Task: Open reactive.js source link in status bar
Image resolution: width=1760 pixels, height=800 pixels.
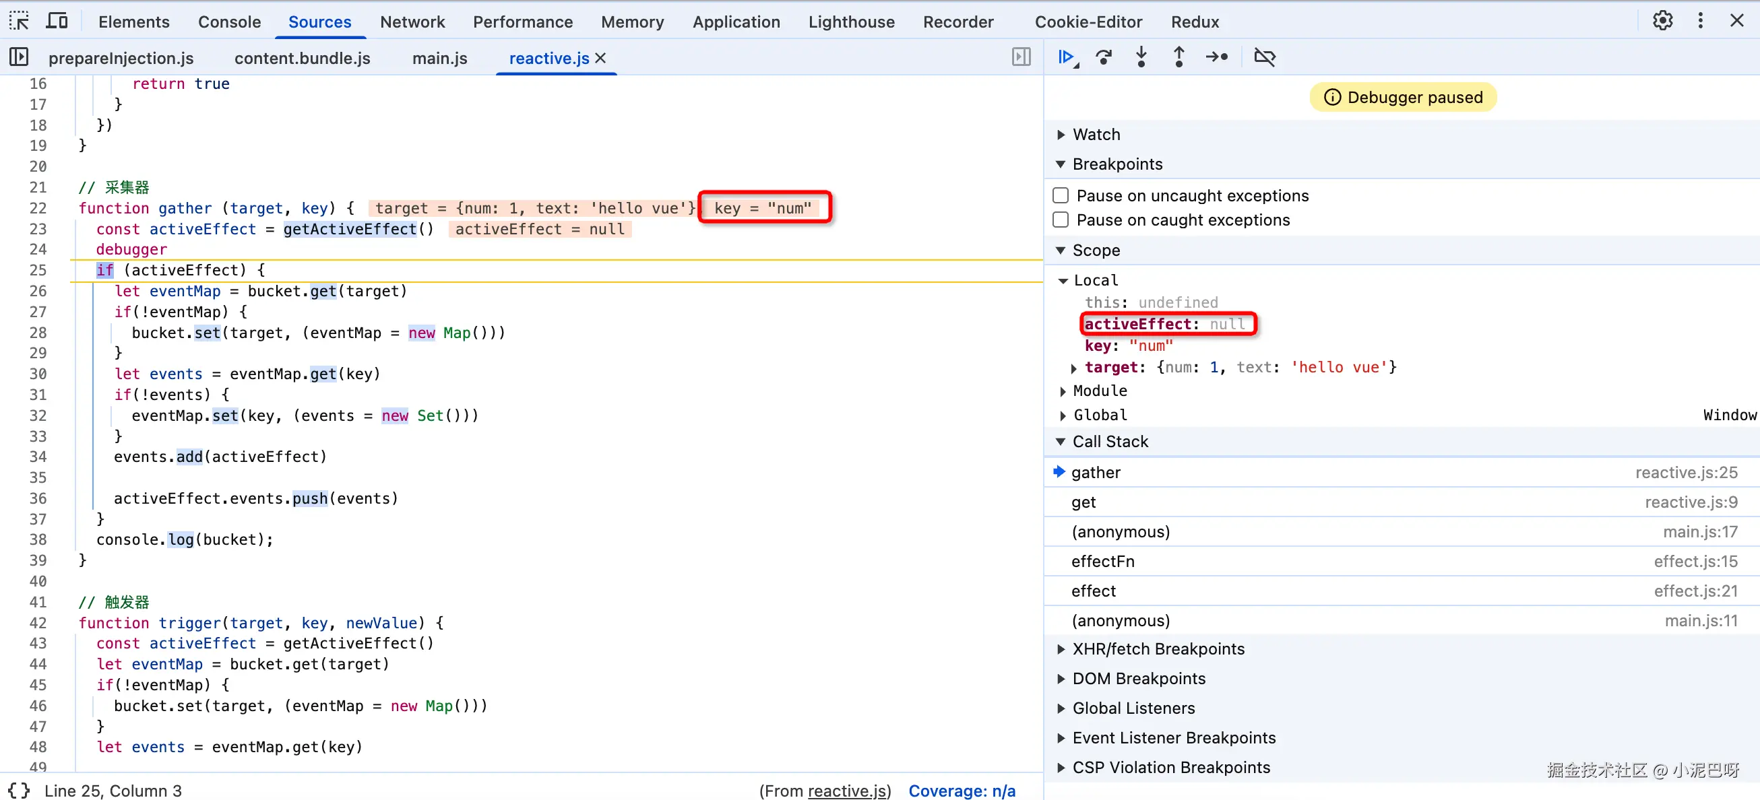Action: tap(848, 790)
